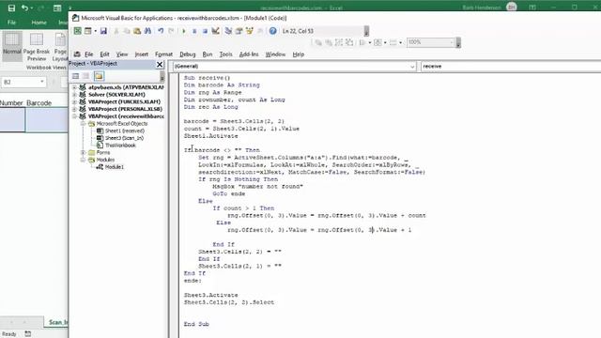Click the Barcode column header cell in Excel
601x338 pixels.
[x=39, y=103]
